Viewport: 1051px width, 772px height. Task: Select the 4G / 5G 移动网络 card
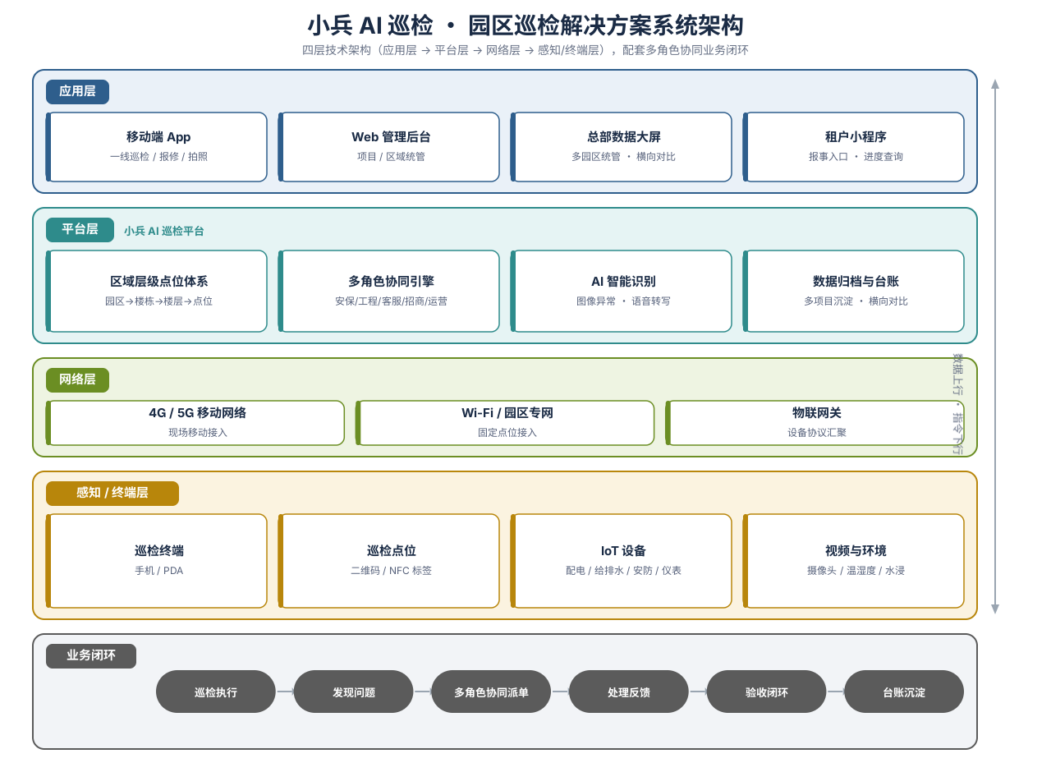[x=195, y=423]
